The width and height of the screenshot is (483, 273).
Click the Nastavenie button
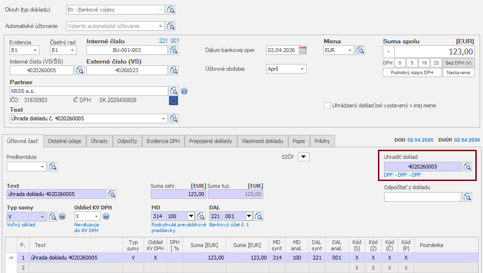pos(459,73)
